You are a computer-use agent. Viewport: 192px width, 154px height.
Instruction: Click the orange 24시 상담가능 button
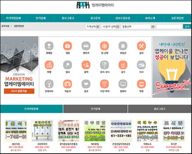[x=19, y=91]
